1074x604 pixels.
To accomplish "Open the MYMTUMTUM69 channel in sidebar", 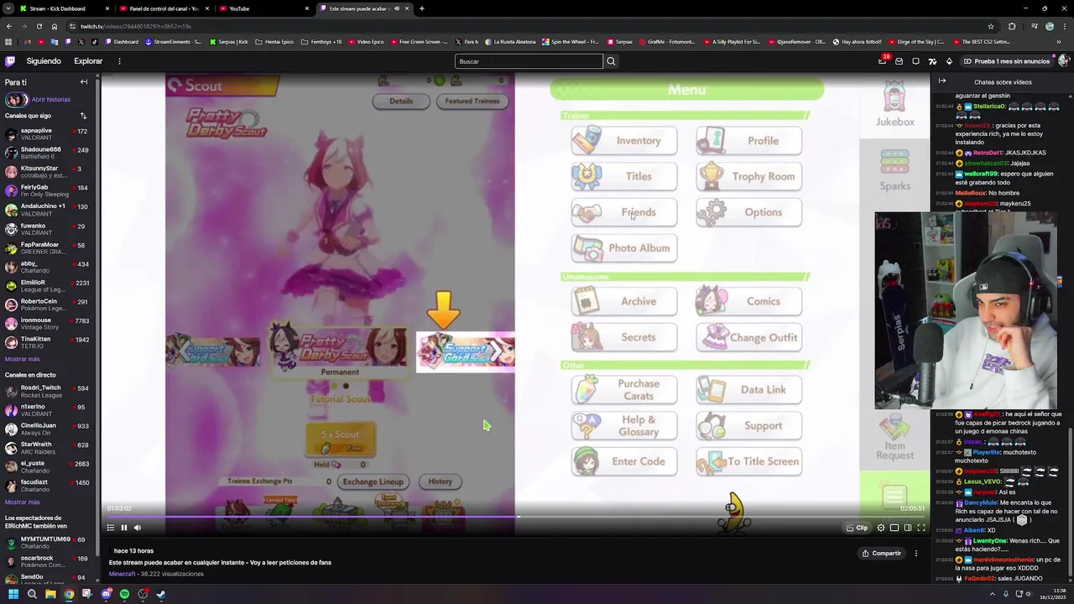I will (49, 543).
